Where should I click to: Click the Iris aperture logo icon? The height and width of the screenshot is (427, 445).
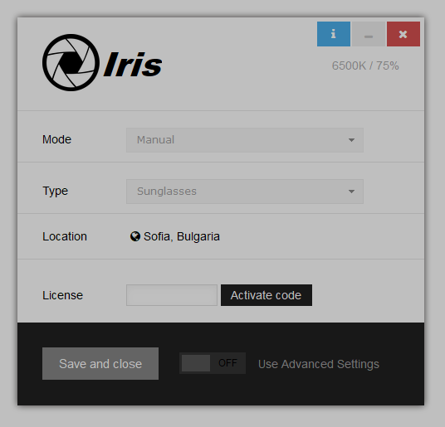[71, 63]
